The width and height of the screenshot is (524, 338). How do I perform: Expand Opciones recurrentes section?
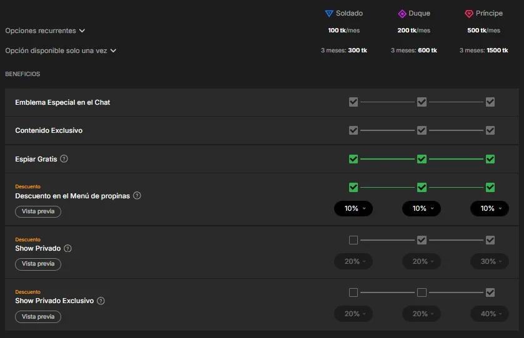coord(45,31)
